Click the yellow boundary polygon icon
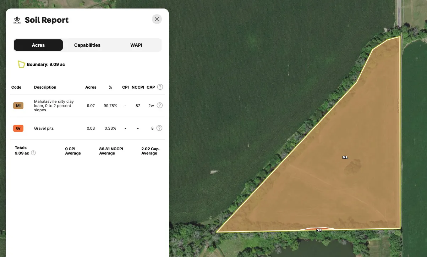Viewport: 427px width, 257px height. pos(21,64)
